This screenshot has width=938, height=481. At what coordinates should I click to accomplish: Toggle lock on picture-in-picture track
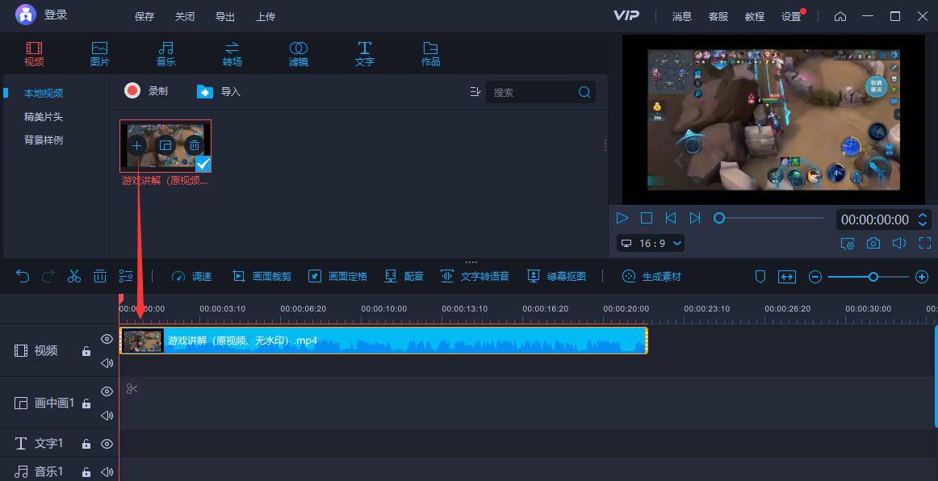point(86,404)
